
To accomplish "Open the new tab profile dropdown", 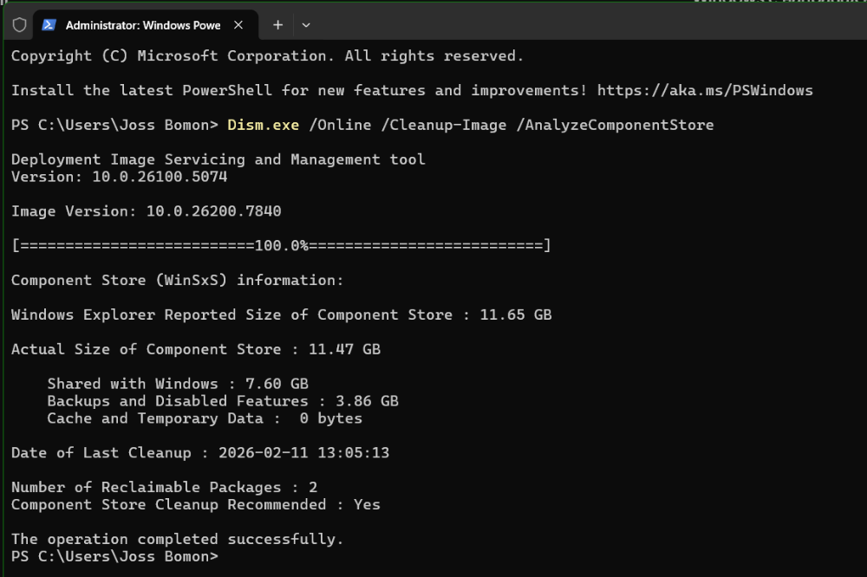I will point(306,25).
